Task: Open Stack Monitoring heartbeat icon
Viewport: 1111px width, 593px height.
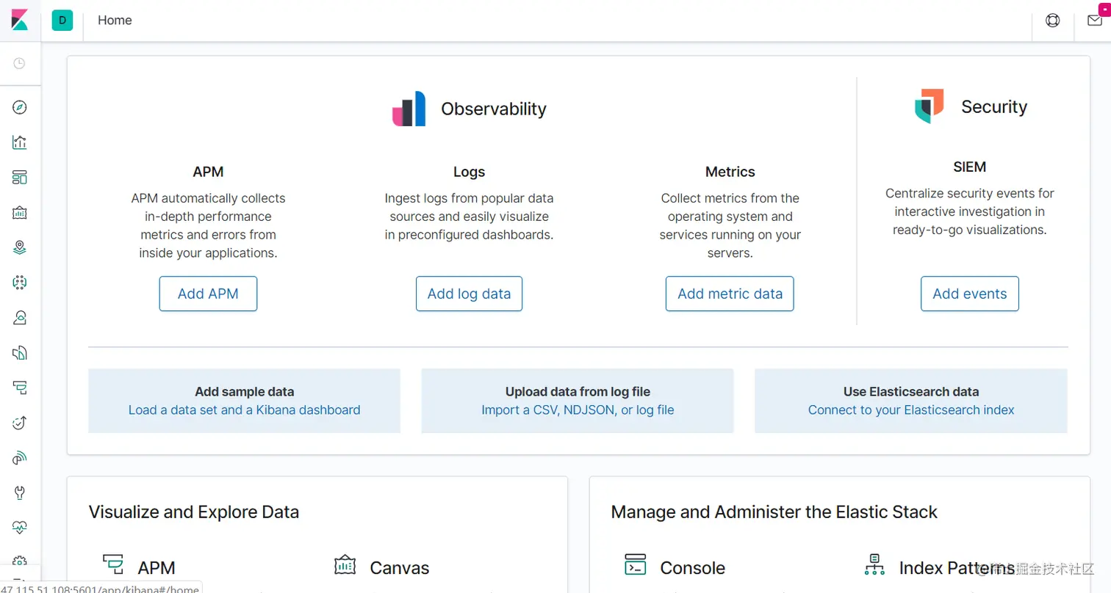Action: (20, 527)
